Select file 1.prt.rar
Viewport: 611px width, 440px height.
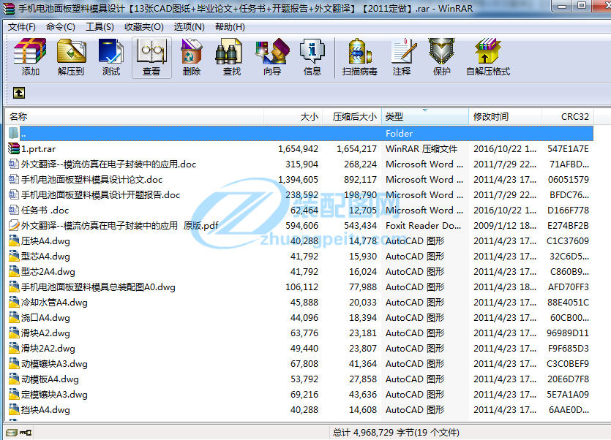pyautogui.click(x=38, y=149)
